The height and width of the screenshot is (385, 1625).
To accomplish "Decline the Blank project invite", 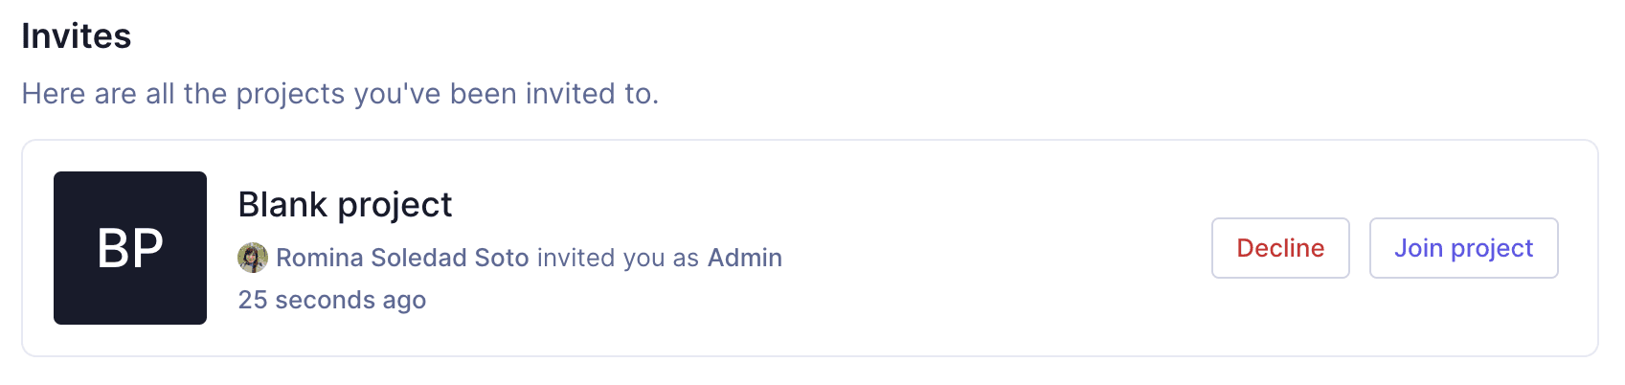I will (x=1280, y=248).
